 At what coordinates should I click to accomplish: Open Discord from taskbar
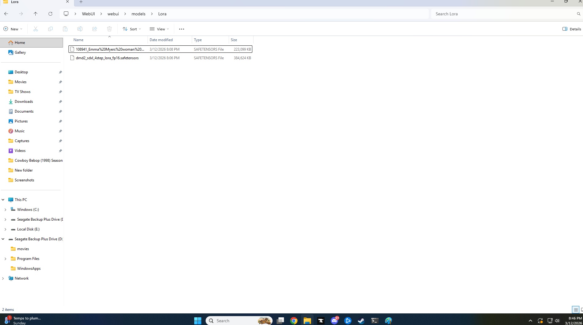pos(334,321)
